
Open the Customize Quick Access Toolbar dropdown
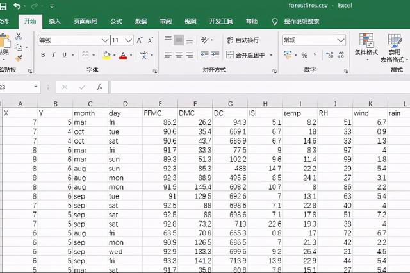[52, 6]
